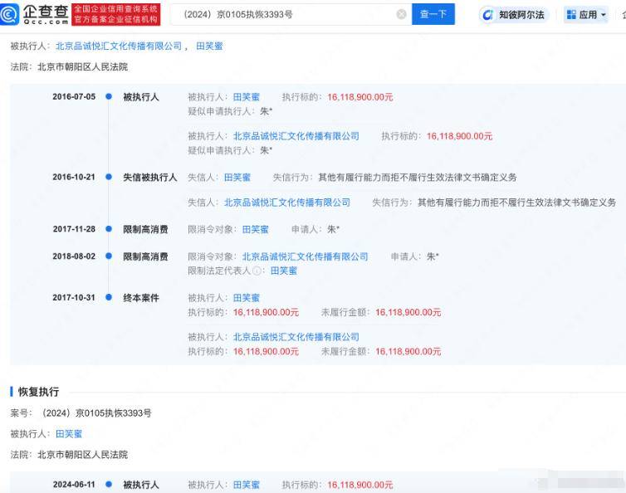Screen dimensions: 626x493
Task: Clear the search box with the X icon
Action: click(401, 14)
